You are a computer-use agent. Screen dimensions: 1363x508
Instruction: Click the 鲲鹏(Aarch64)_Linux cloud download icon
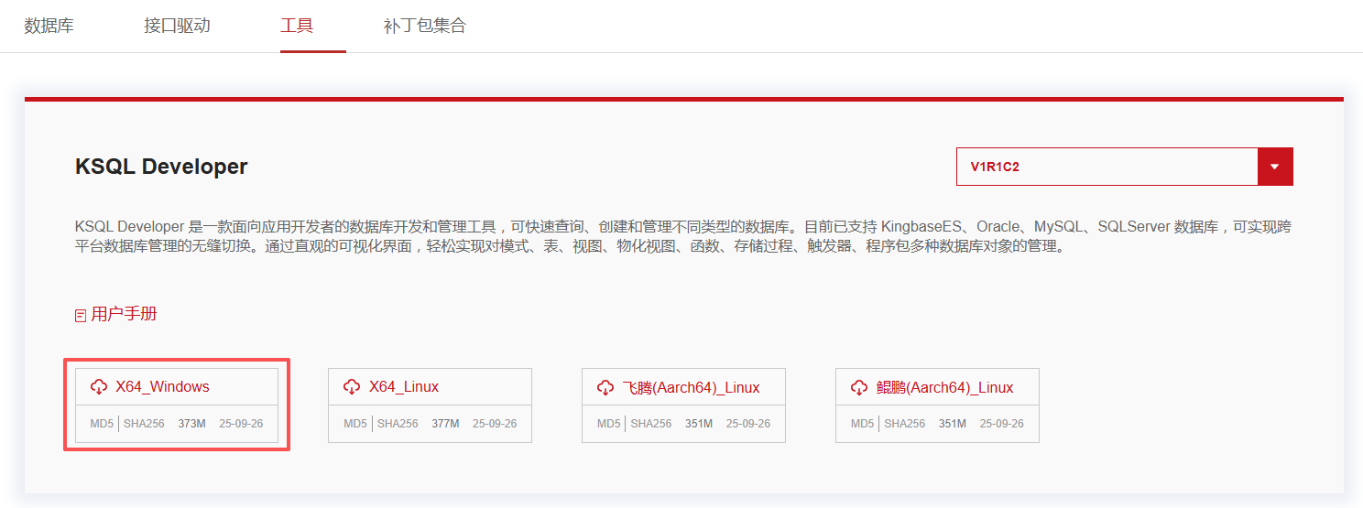859,387
